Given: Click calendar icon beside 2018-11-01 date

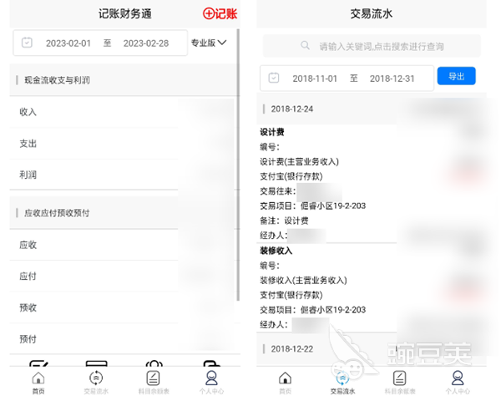Looking at the screenshot, I should 274,78.
